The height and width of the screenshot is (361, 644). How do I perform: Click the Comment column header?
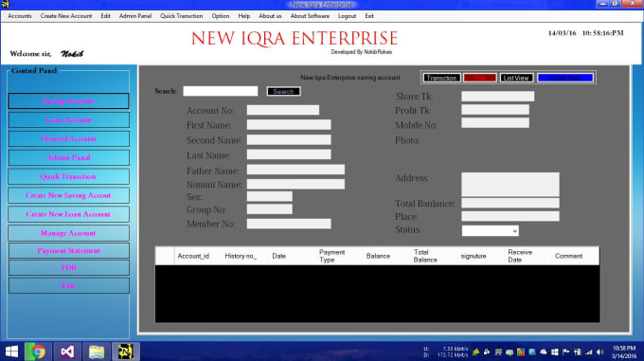576,256
